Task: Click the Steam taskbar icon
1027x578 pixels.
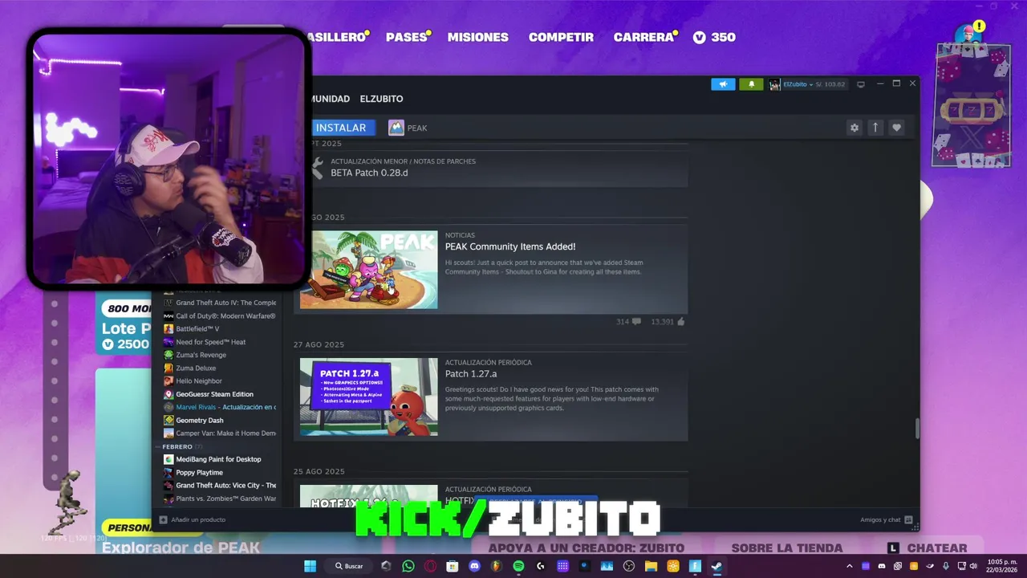Action: (716, 566)
